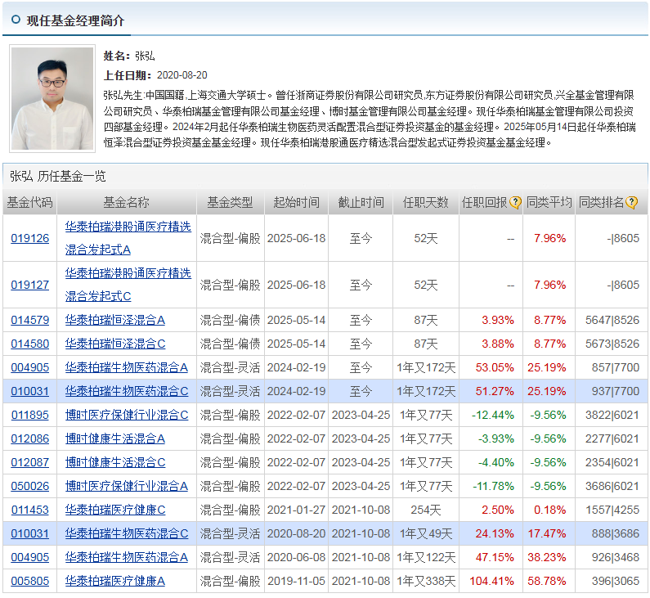The image size is (650, 598).
Task: Click the 起始时间 column header
Action: coord(297,202)
